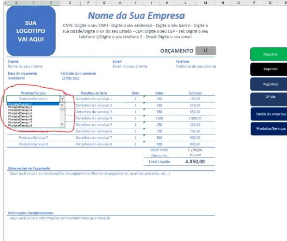Select the Subtotal cell 900,00
The image size is (287, 241).
195,144
